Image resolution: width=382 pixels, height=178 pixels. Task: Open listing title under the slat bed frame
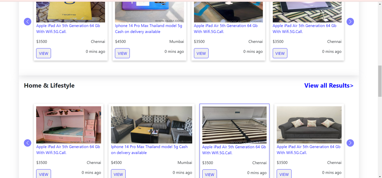234,150
